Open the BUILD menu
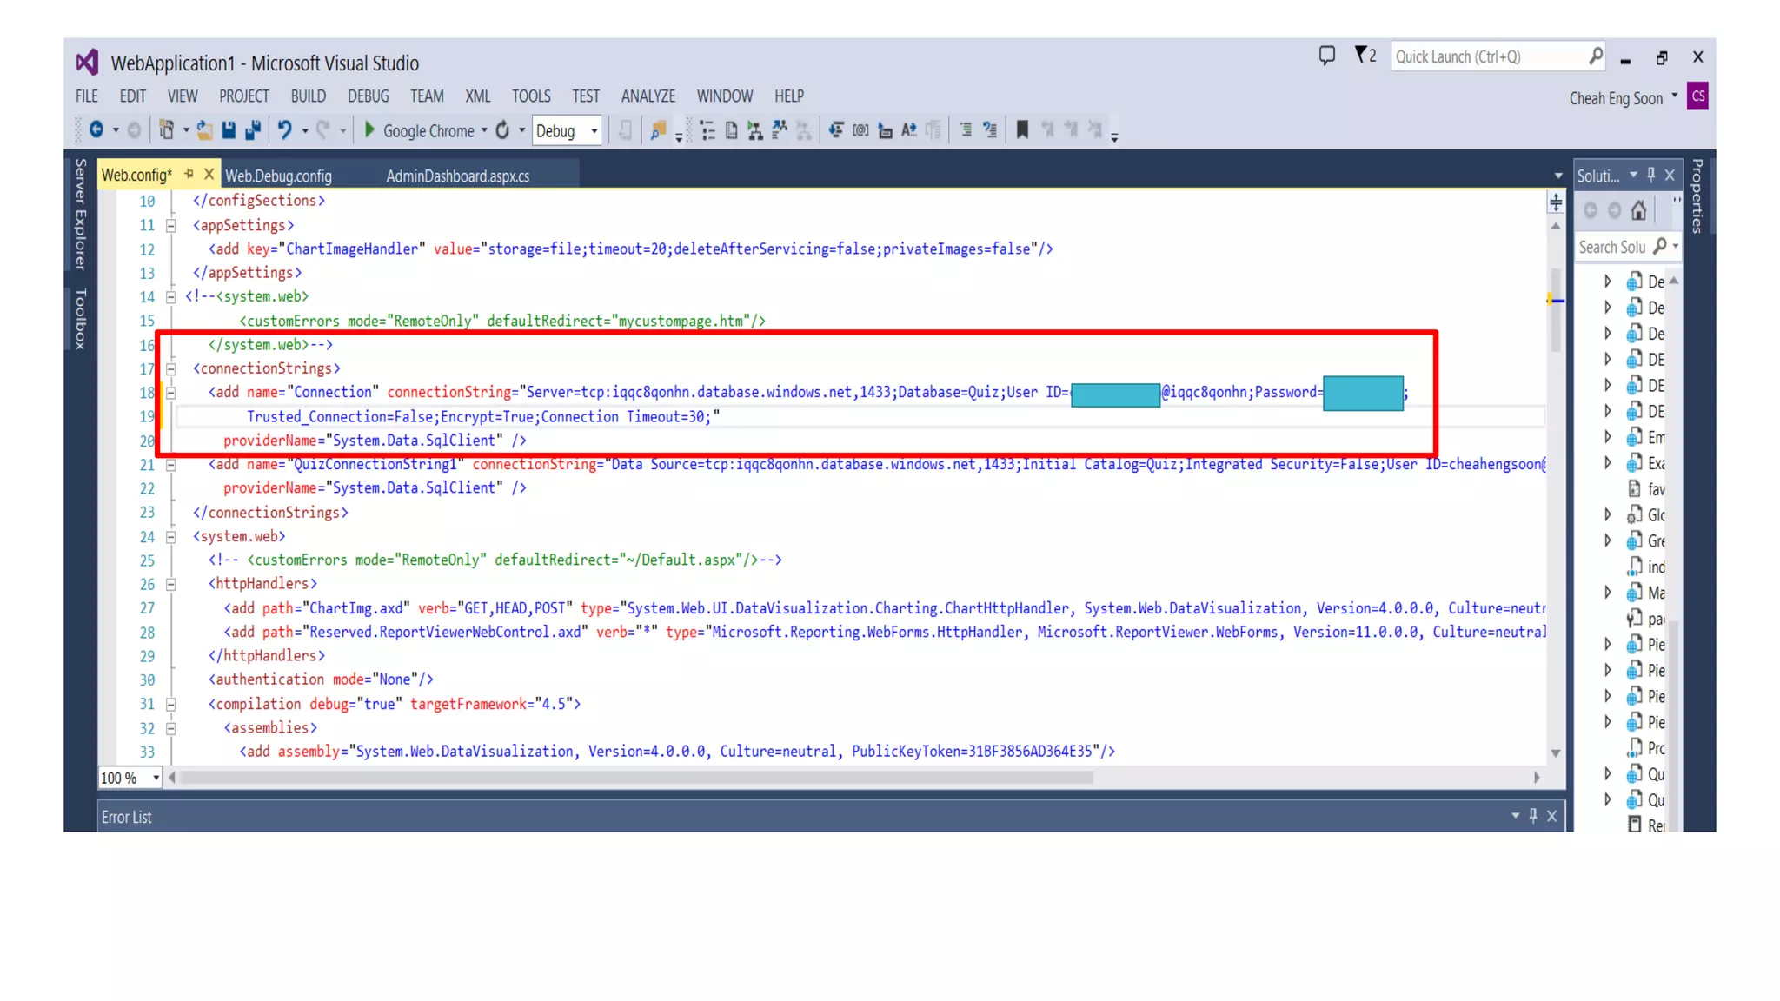This screenshot has height=1001, width=1780. tap(308, 96)
